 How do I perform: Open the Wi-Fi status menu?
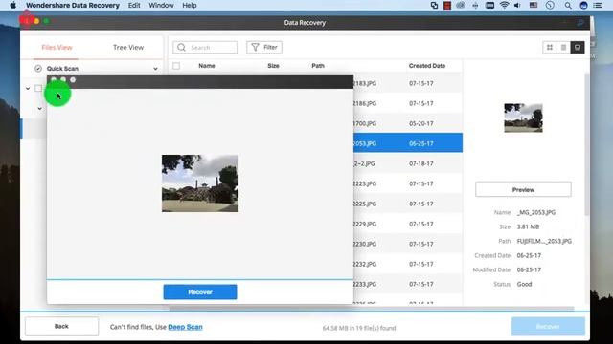pos(504,6)
